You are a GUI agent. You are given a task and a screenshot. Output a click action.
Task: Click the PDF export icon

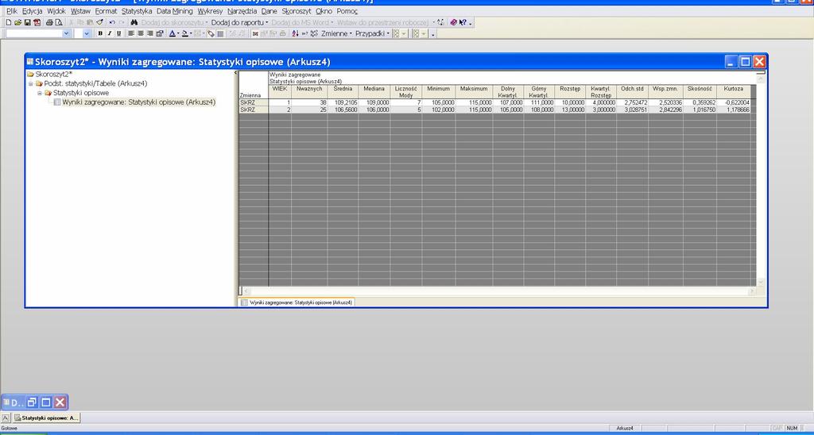[x=37, y=22]
